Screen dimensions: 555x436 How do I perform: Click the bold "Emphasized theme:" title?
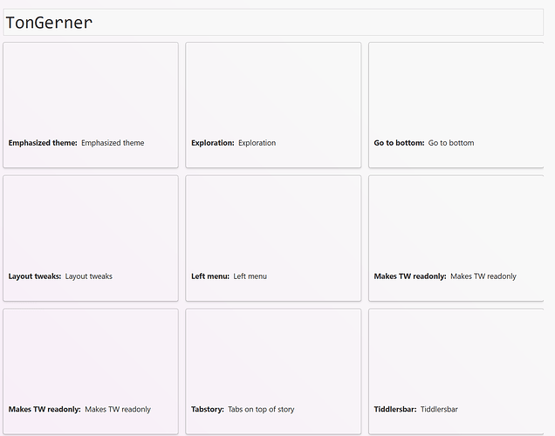tap(43, 143)
